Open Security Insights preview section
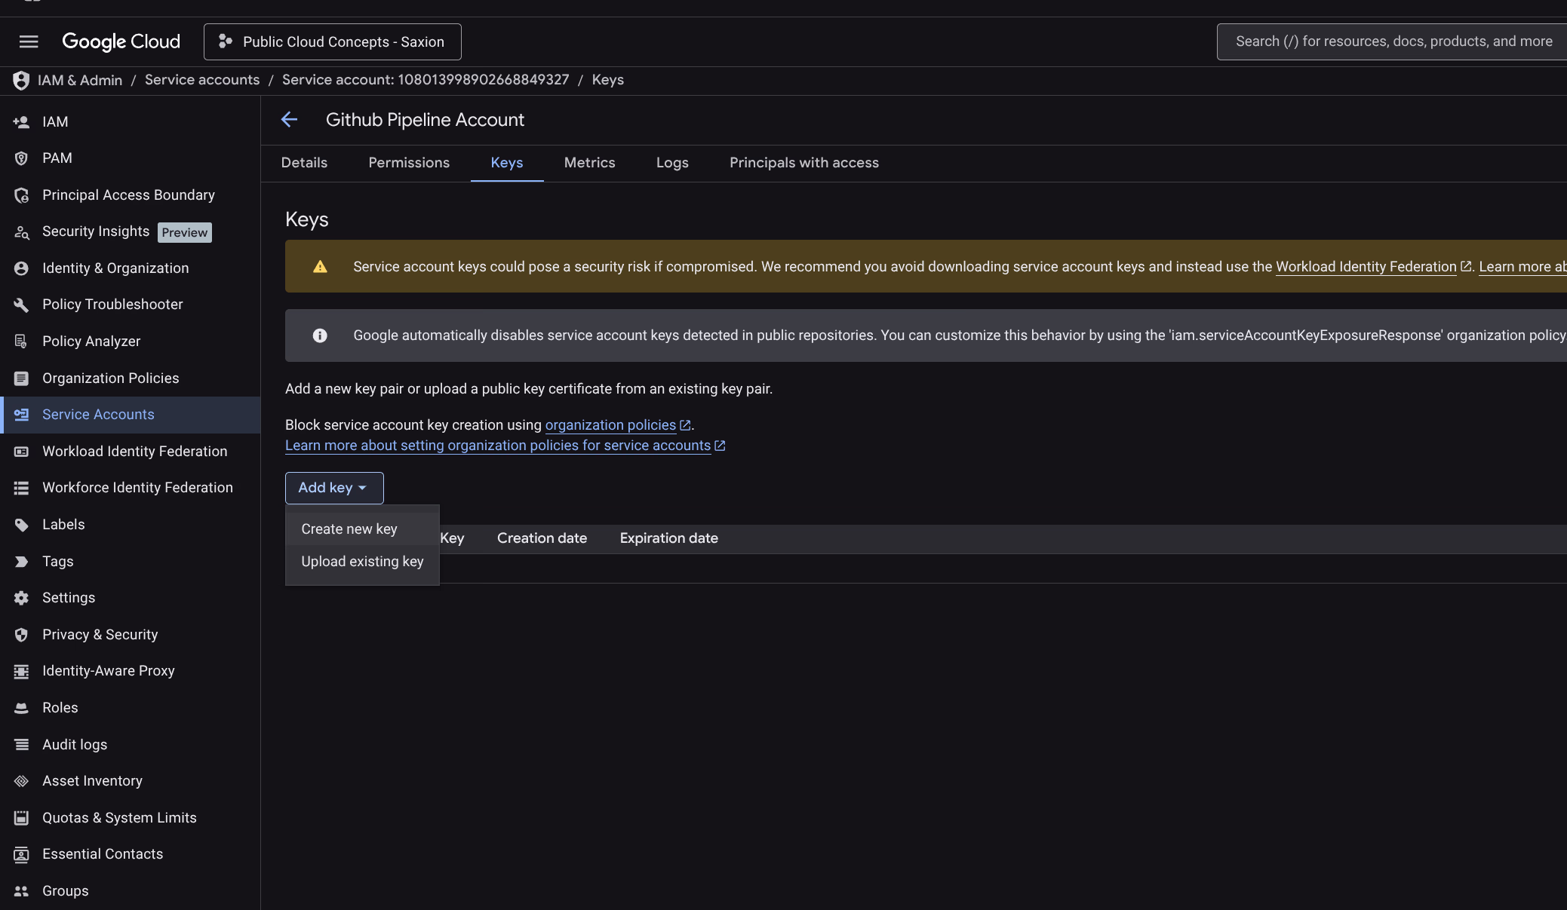The height and width of the screenshot is (910, 1567). click(x=95, y=231)
